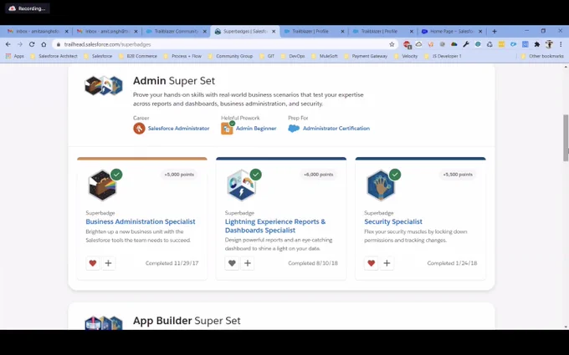Go to the browser home page icon
569x355 pixels.
[44, 44]
